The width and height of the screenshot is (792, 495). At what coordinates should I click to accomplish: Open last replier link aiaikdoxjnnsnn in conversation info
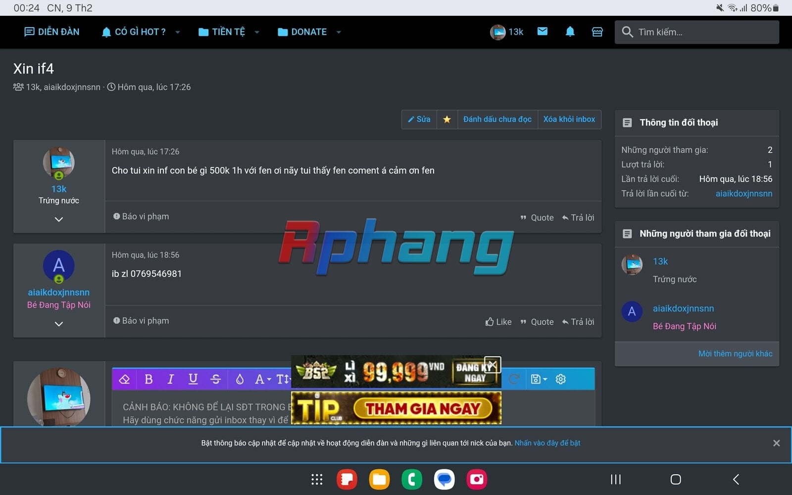743,194
